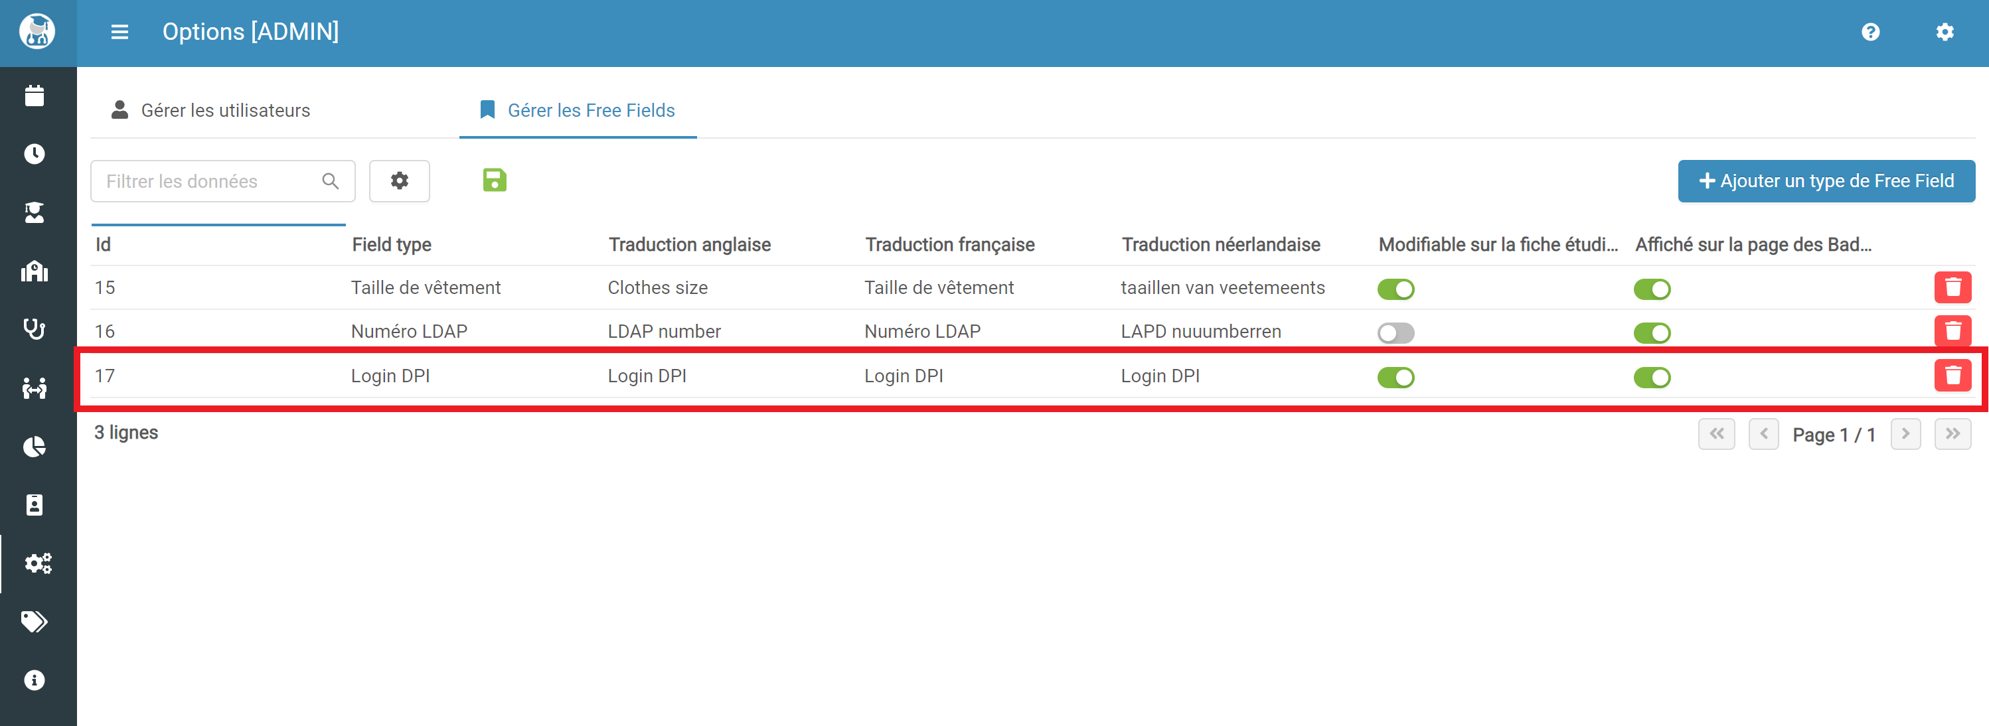Delete the Login DPI row

1952,376
